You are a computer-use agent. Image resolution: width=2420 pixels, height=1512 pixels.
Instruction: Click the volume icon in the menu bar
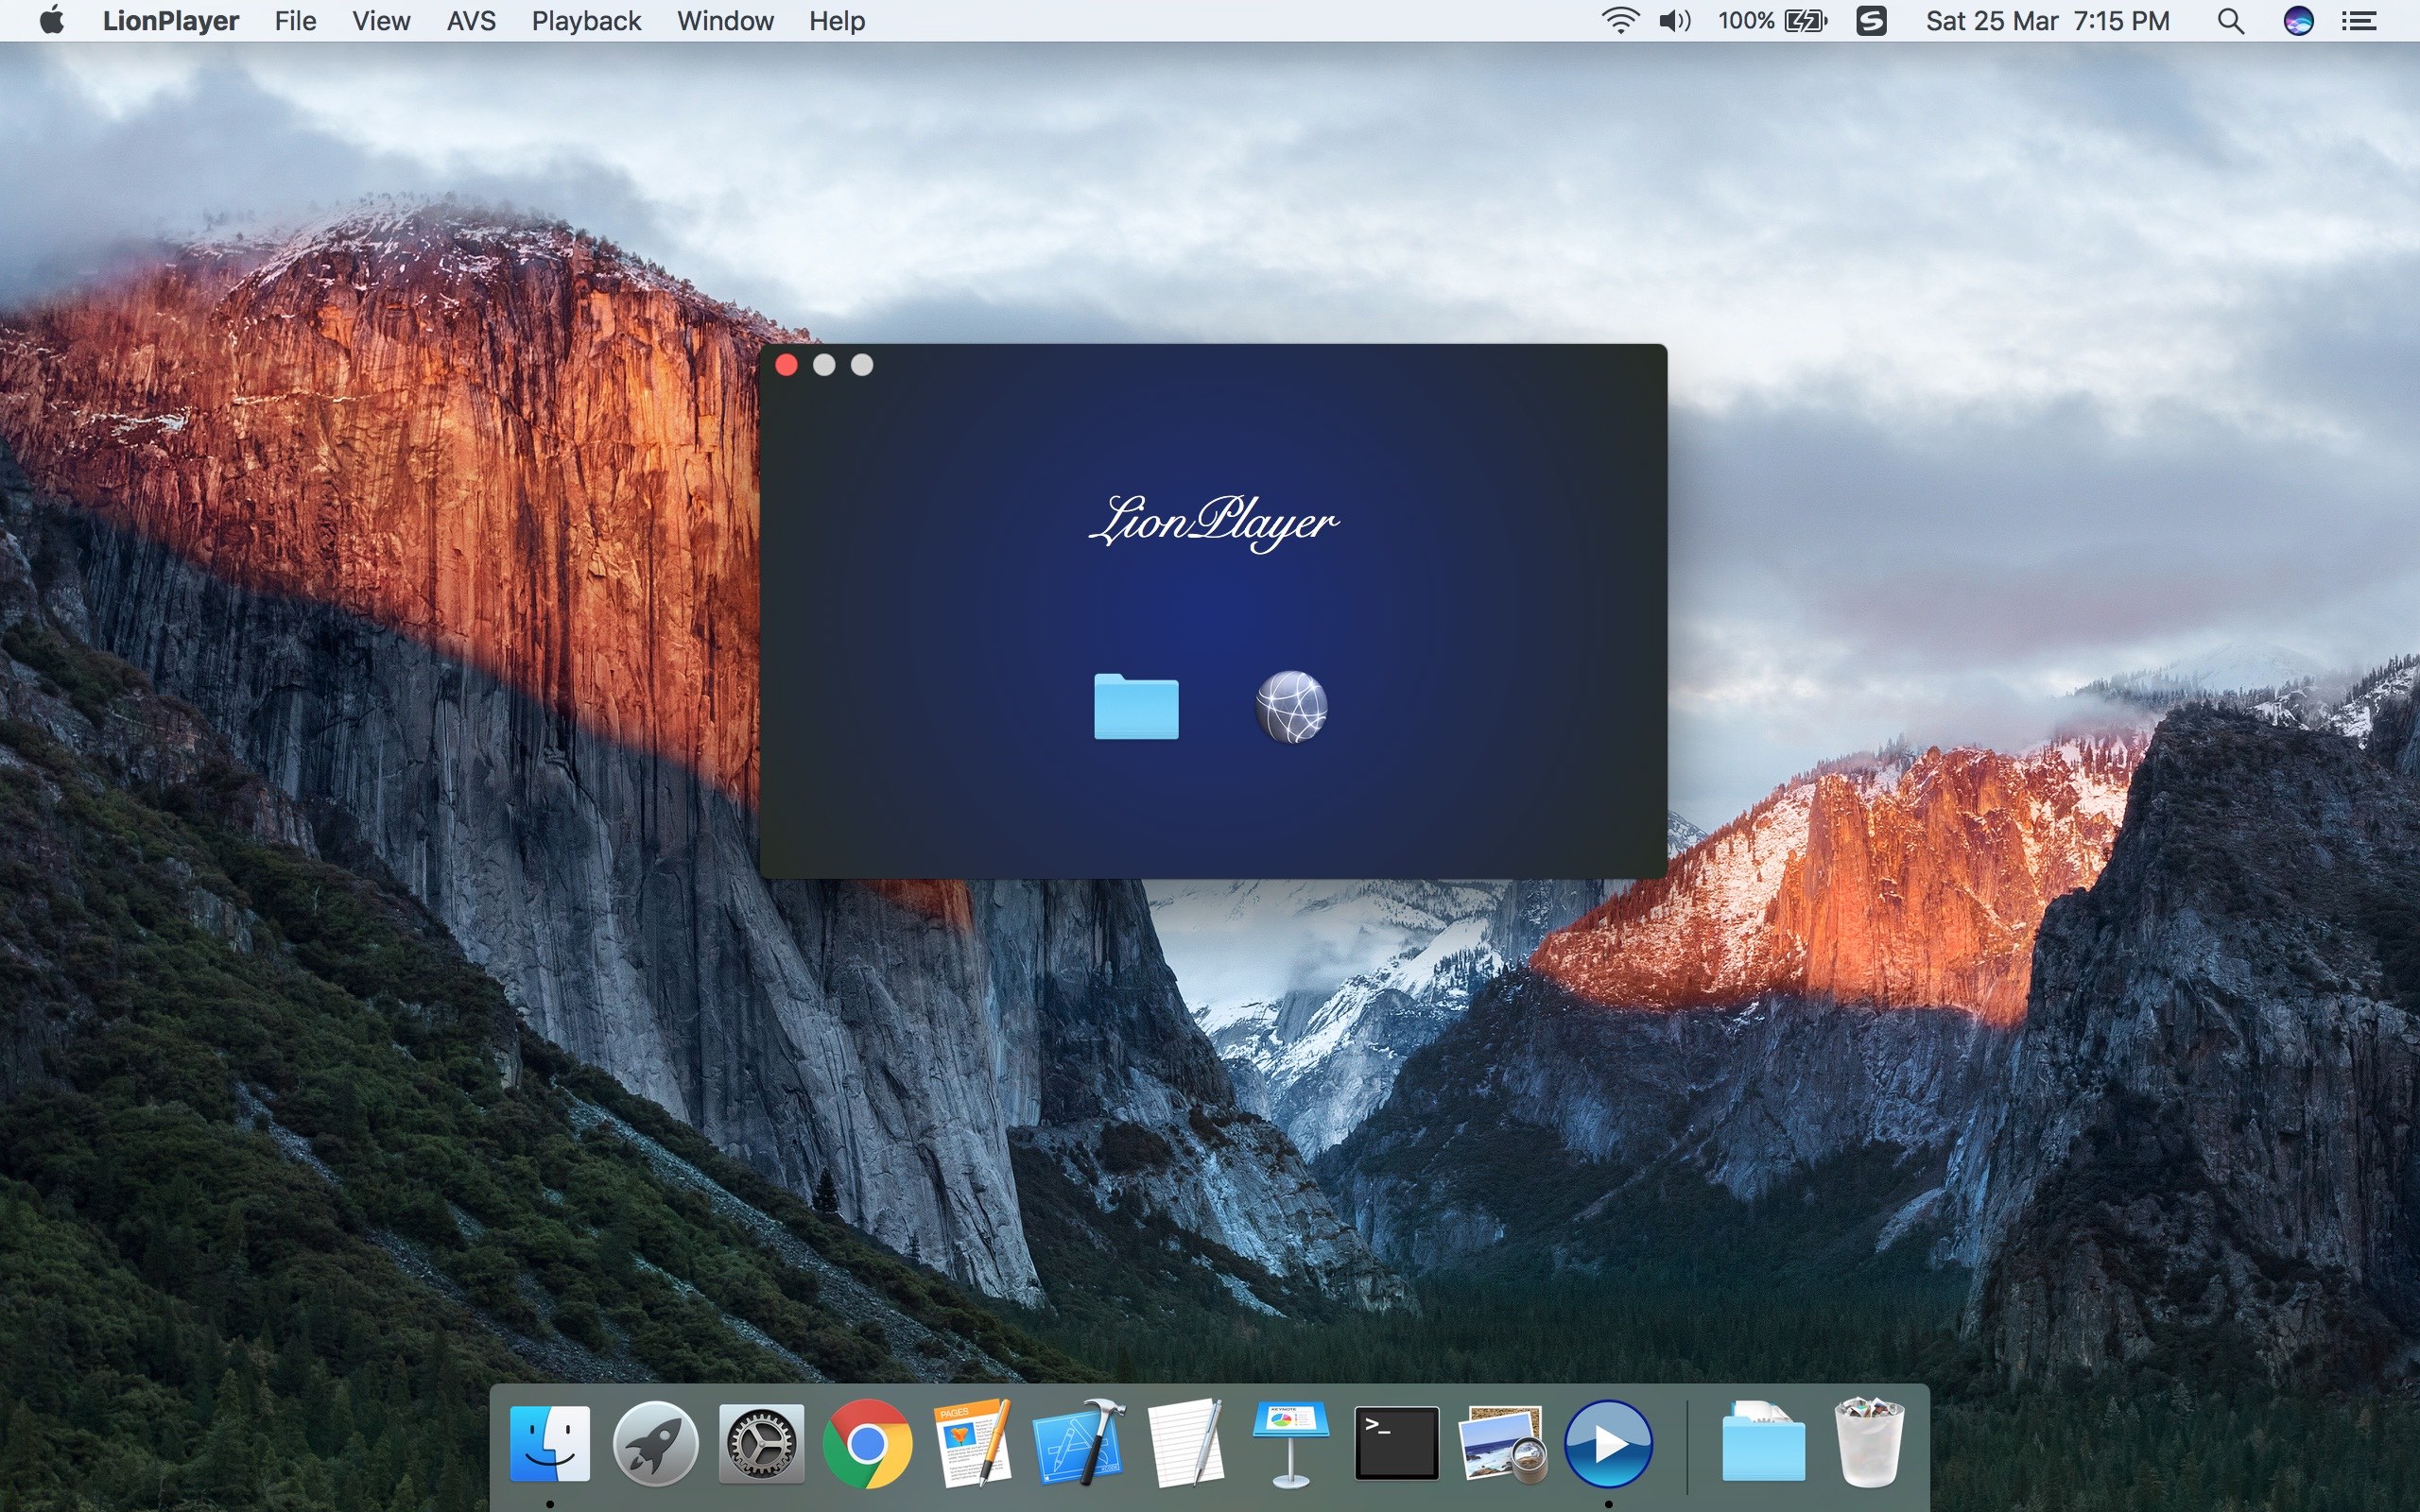click(1673, 20)
